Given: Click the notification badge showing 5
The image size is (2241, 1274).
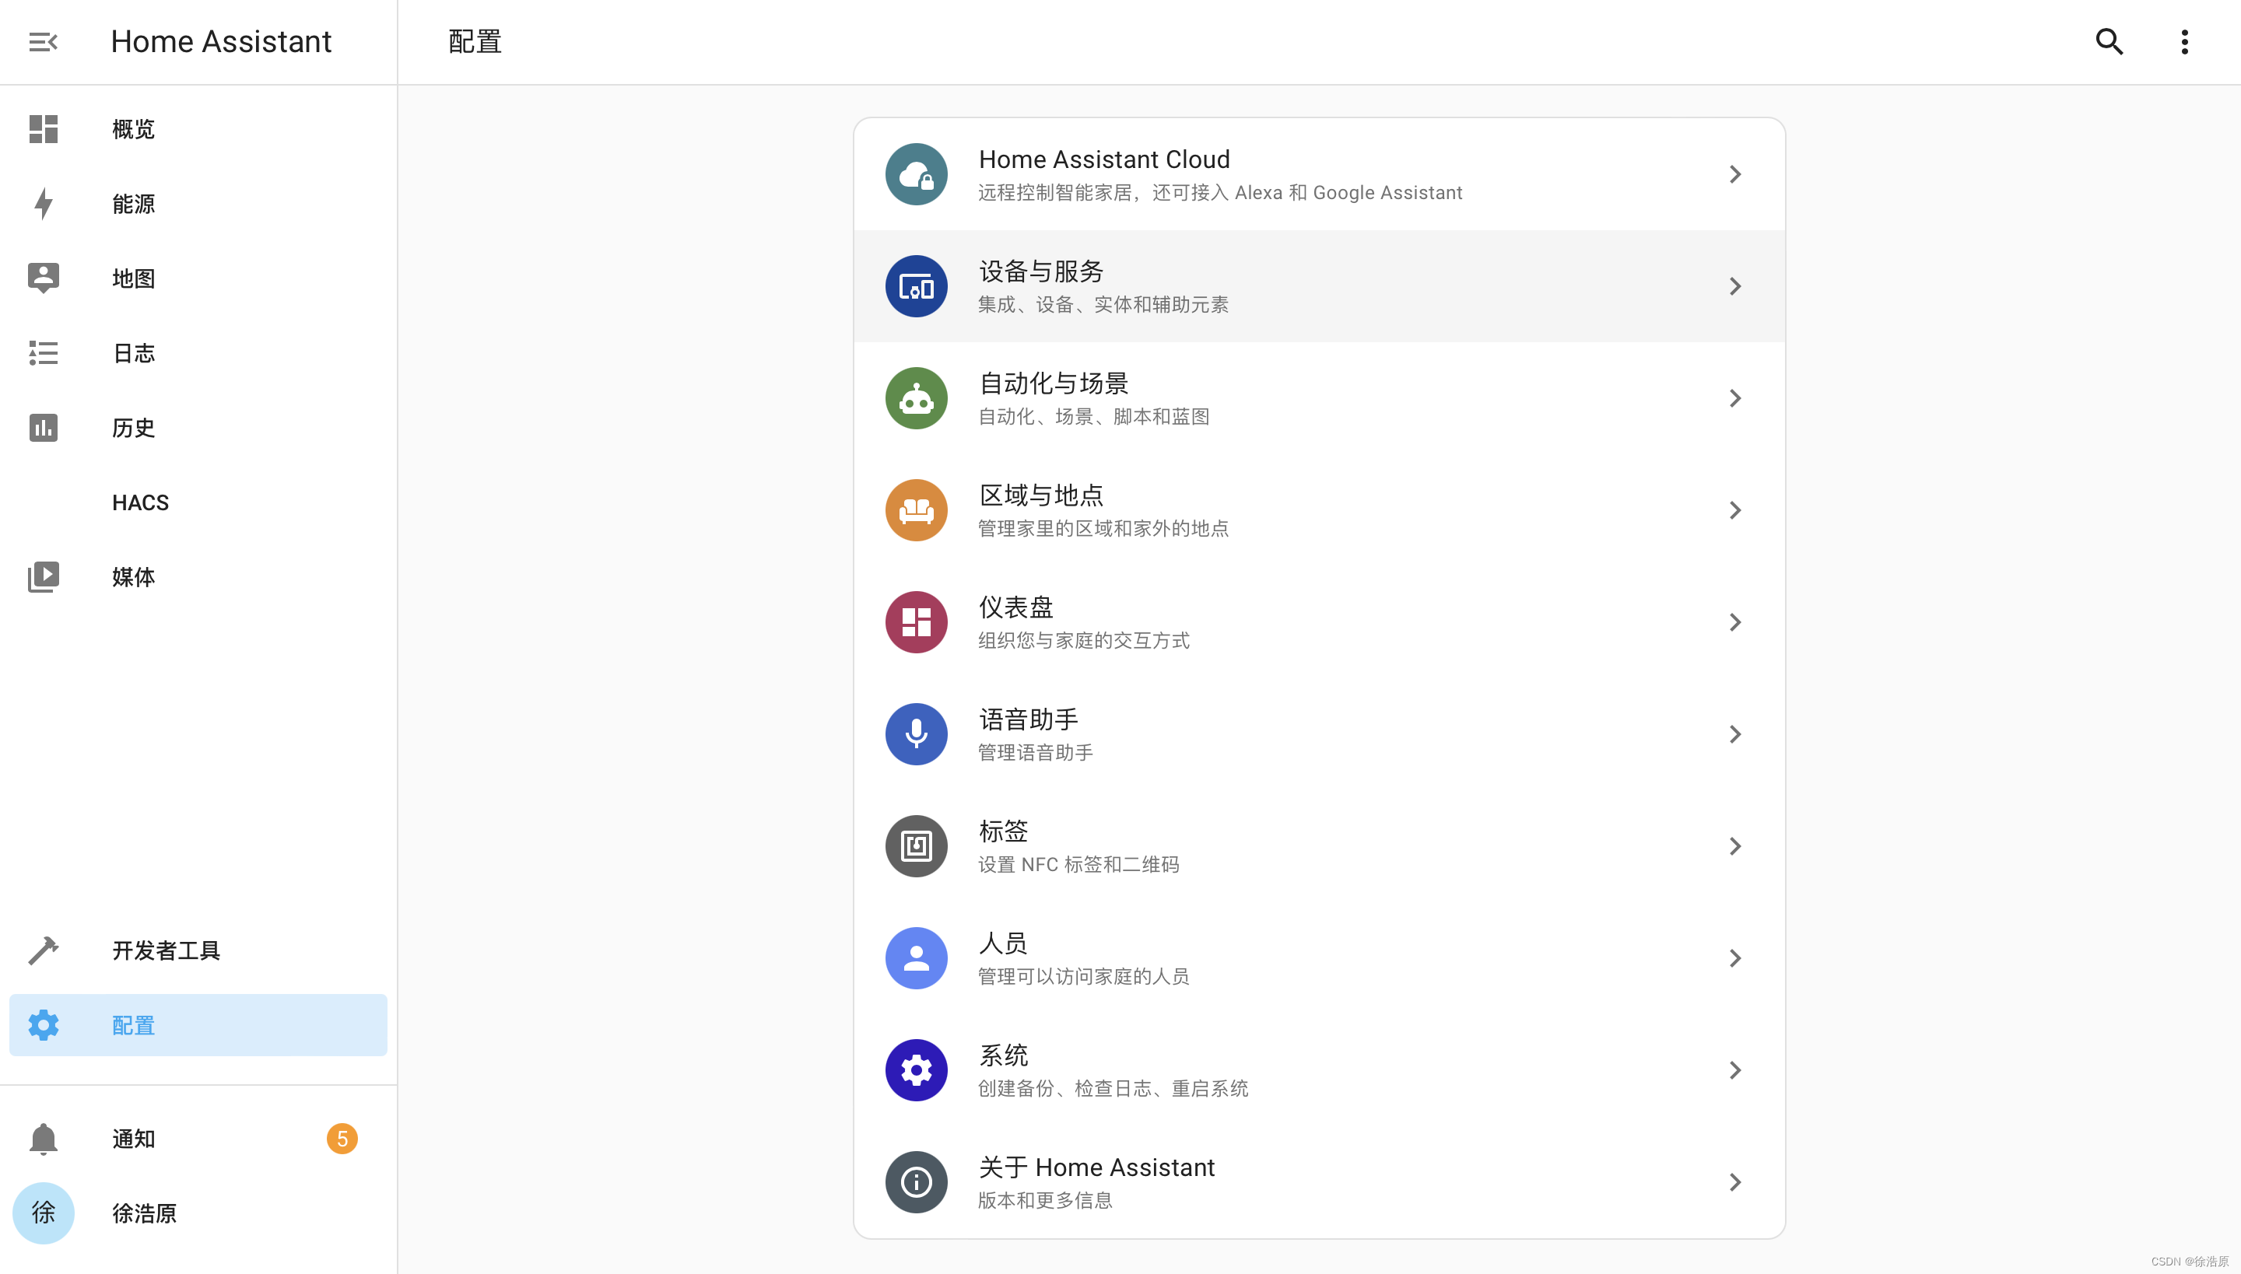Looking at the screenshot, I should tap(342, 1139).
